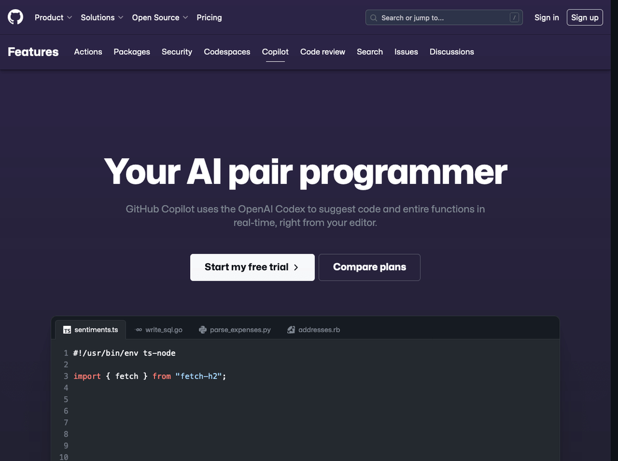This screenshot has width=618, height=461.
Task: Open the Features heading link
Action: [x=33, y=52]
